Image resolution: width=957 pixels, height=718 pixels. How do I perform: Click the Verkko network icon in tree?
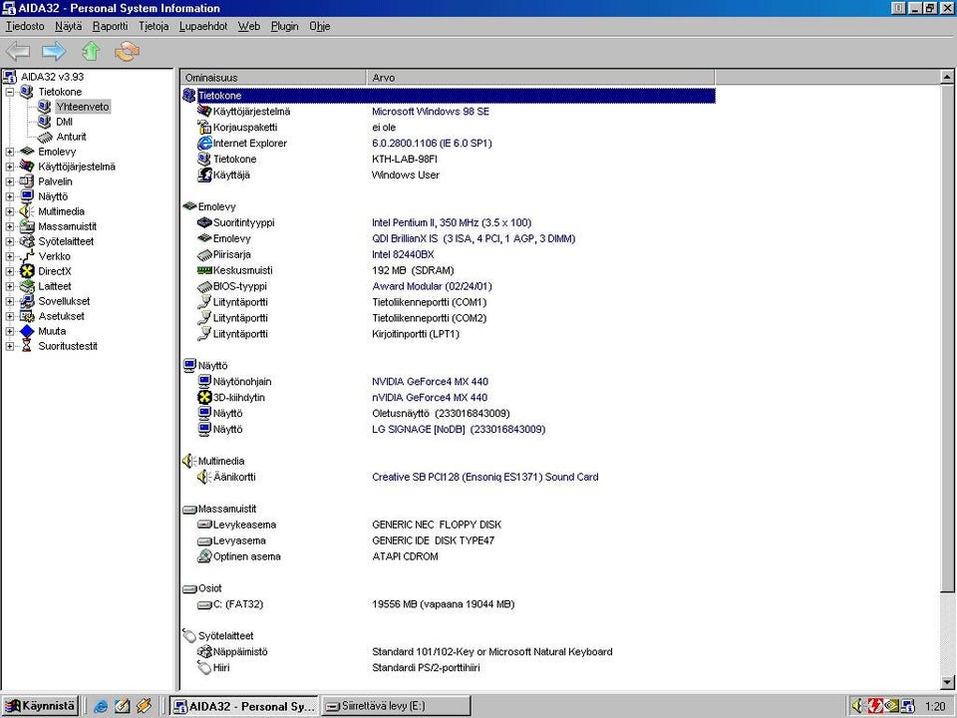pyautogui.click(x=27, y=256)
